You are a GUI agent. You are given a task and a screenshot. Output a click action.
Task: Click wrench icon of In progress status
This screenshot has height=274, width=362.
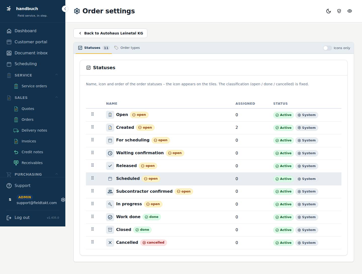point(110,204)
